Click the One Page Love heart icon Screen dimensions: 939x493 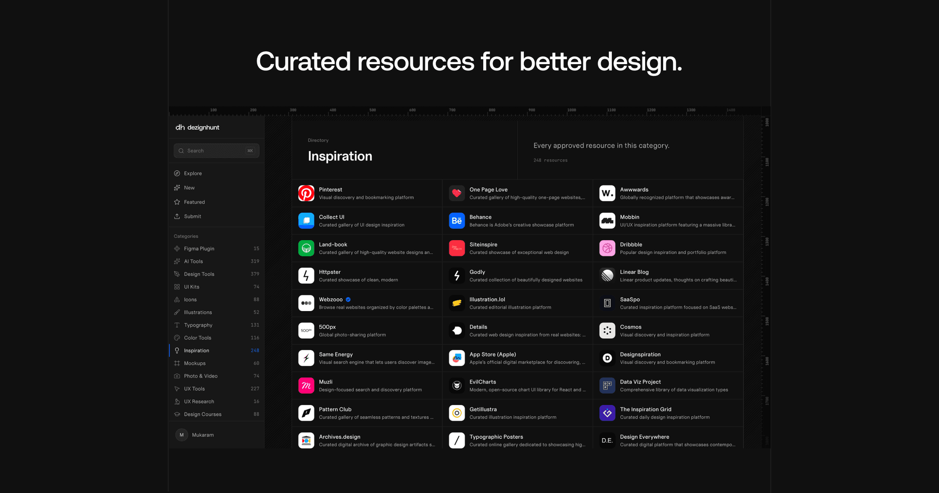(x=457, y=193)
